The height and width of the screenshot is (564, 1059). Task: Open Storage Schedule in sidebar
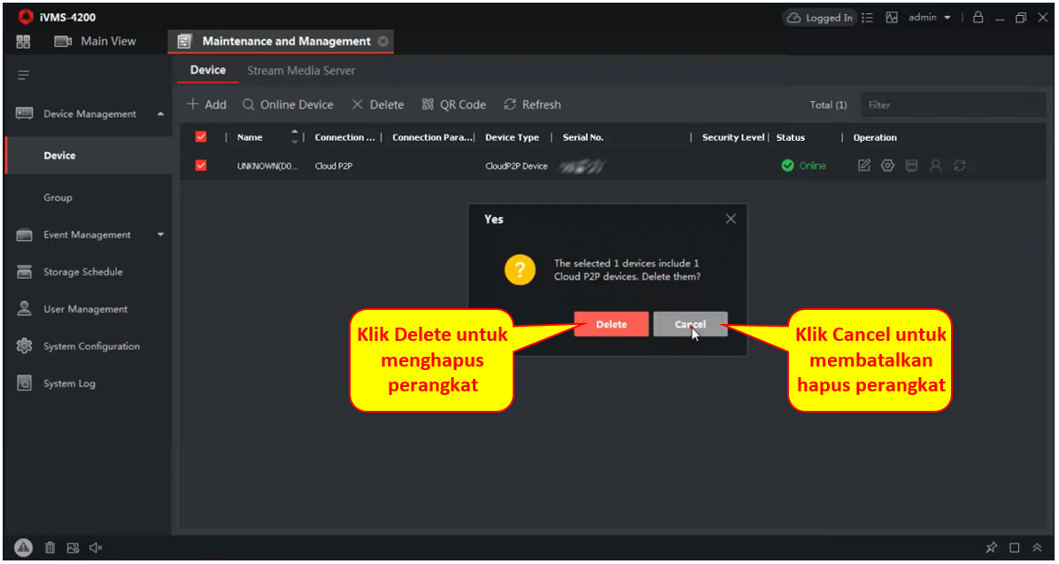coord(83,272)
